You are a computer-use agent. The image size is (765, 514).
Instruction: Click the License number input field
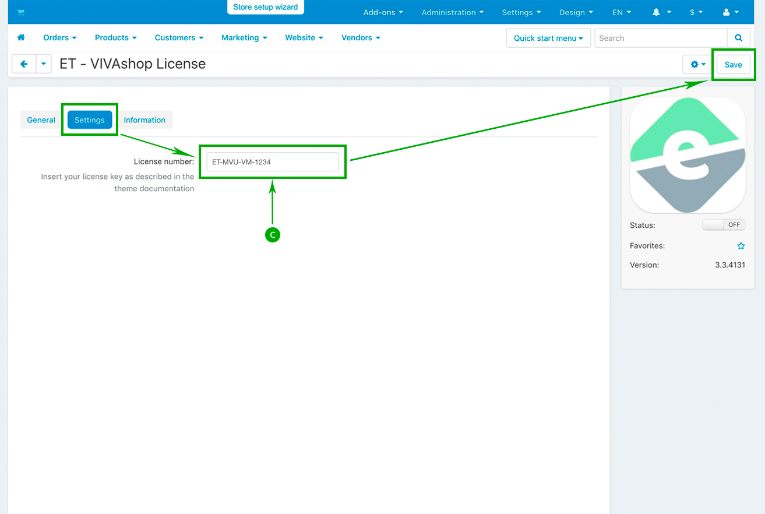coord(272,162)
